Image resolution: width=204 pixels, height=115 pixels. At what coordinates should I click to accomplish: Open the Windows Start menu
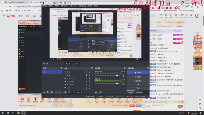[3, 113]
